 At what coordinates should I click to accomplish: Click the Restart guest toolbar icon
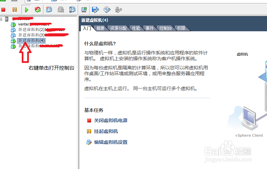38,10
